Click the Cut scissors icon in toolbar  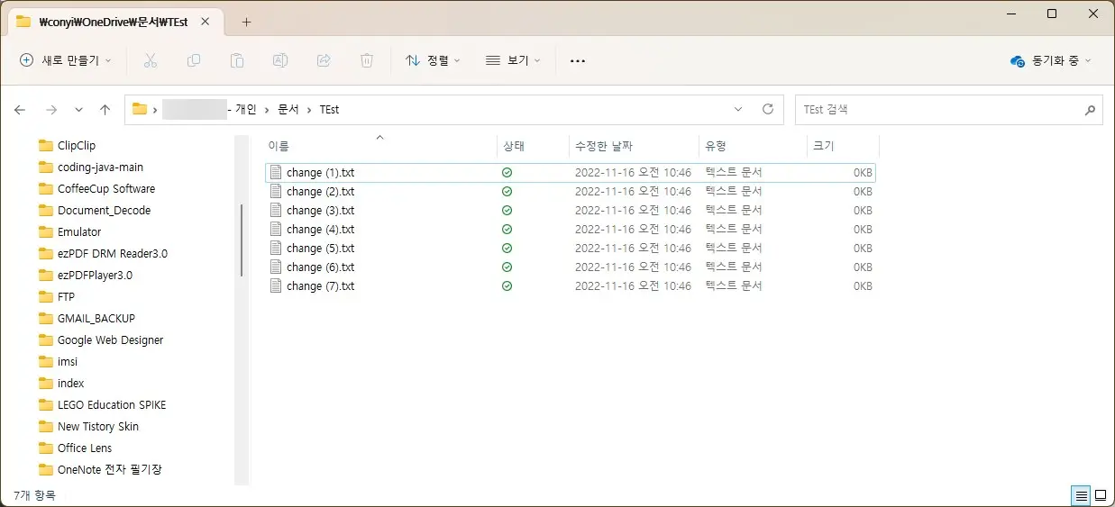coord(151,60)
